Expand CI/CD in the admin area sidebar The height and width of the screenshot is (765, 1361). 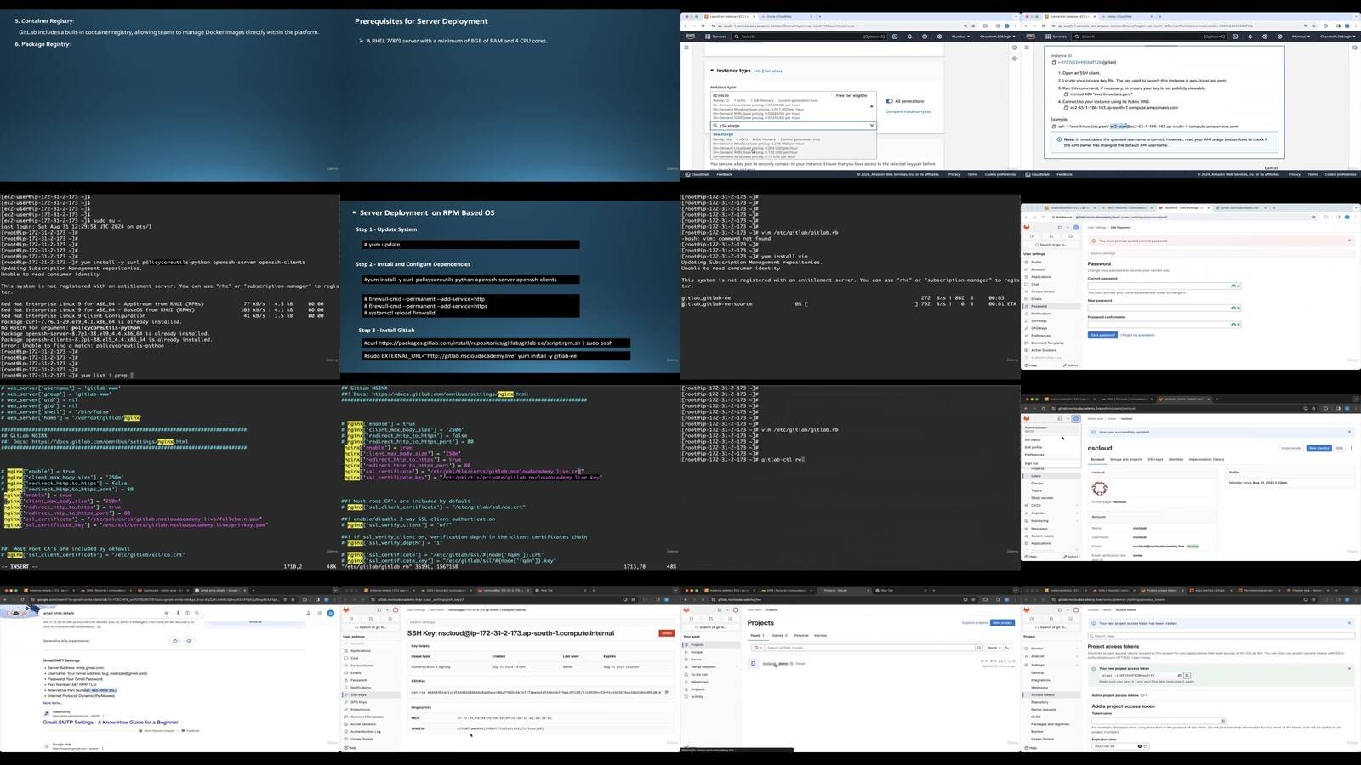[1051, 505]
